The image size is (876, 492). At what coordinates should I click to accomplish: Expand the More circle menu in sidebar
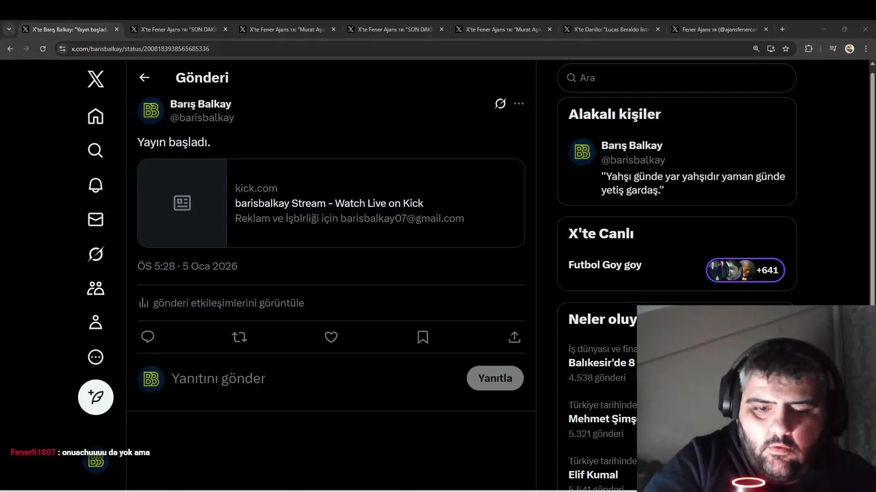pos(96,357)
